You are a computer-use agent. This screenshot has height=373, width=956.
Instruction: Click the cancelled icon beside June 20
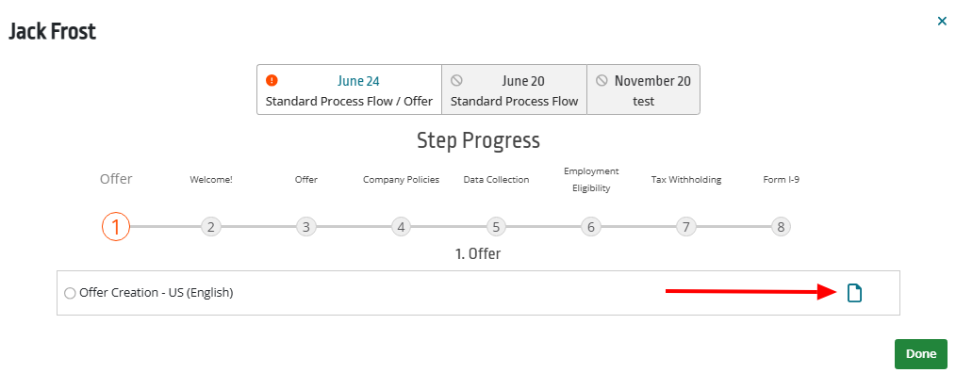pos(456,80)
